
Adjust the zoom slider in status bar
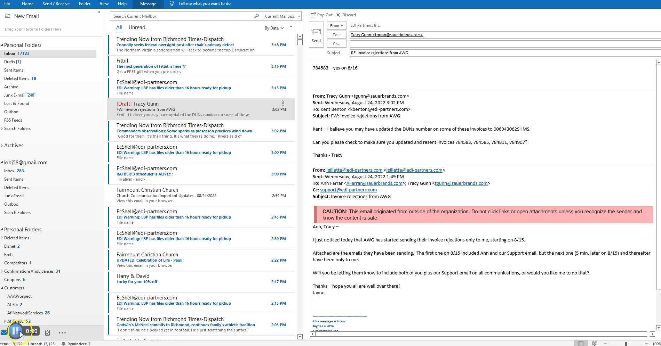point(626,343)
